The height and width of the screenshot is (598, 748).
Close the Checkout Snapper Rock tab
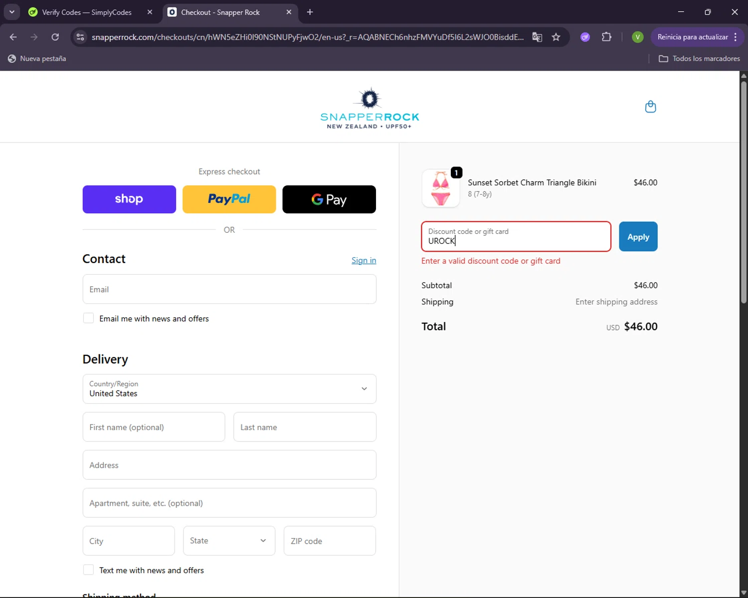pos(289,12)
